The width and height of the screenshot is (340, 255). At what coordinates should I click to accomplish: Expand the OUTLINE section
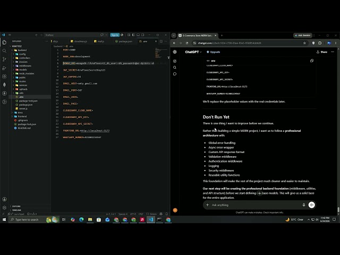[x=16, y=206]
